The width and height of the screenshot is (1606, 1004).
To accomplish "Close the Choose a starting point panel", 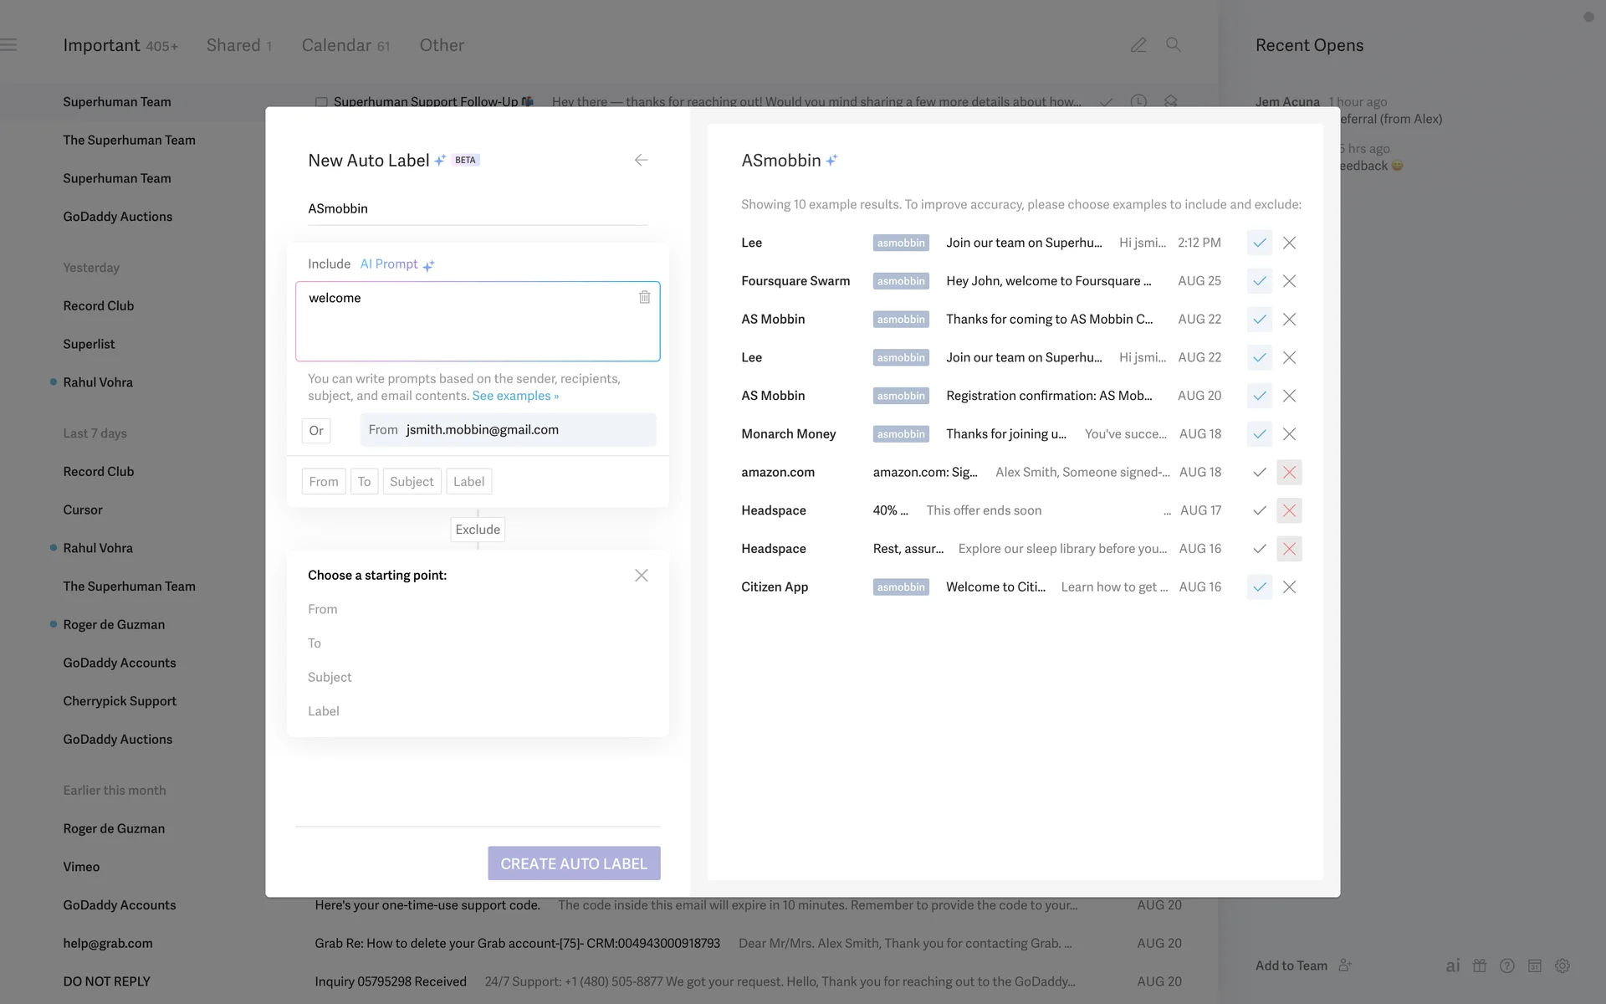I will [x=641, y=576].
